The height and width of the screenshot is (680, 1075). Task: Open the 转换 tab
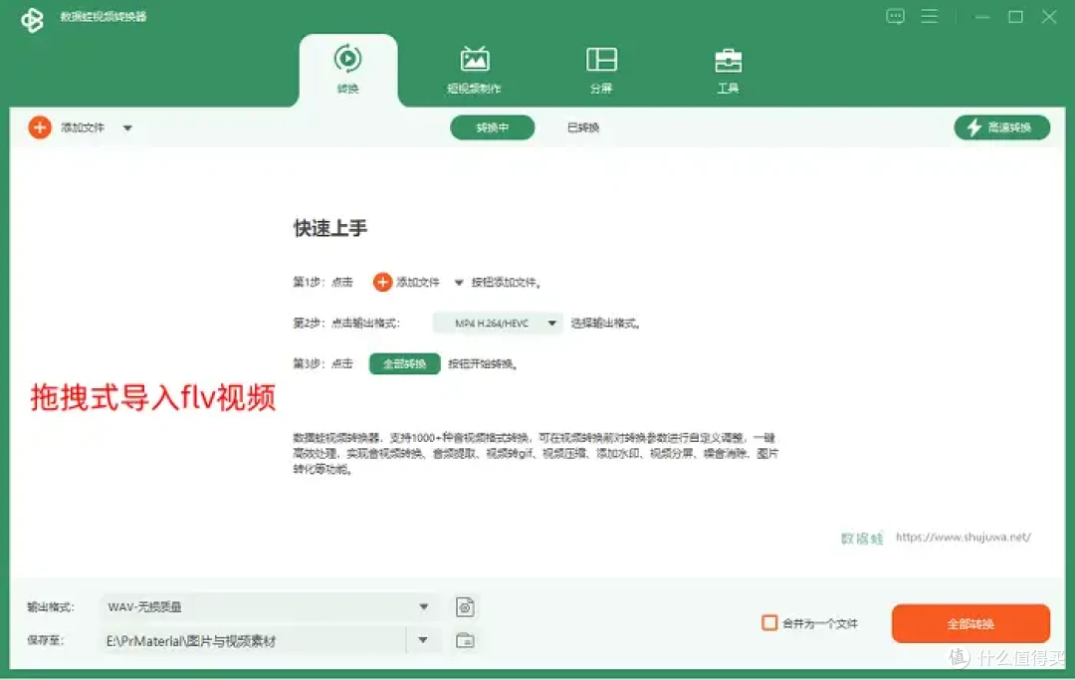[x=348, y=70]
